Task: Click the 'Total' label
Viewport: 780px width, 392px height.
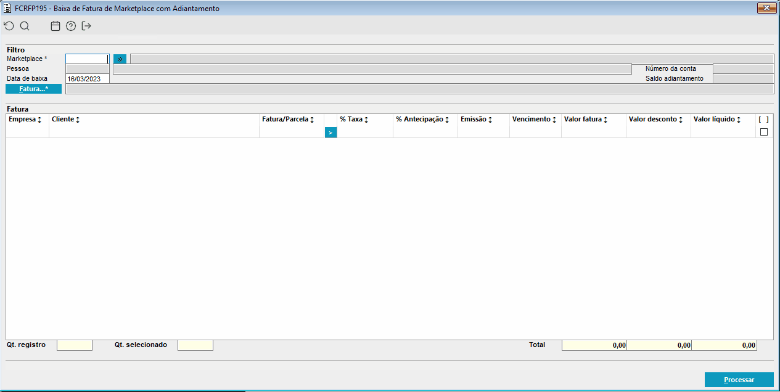Action: (537, 345)
